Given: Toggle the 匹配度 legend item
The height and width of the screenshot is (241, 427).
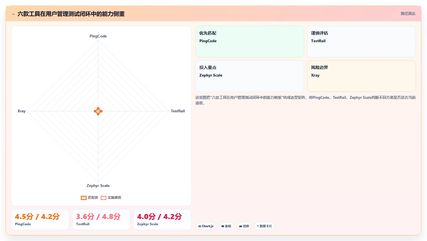Looking at the screenshot, I should 90,198.
